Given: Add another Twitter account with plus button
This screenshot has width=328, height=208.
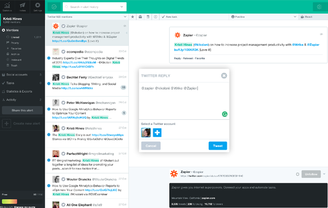Looking at the screenshot, I should [157, 132].
